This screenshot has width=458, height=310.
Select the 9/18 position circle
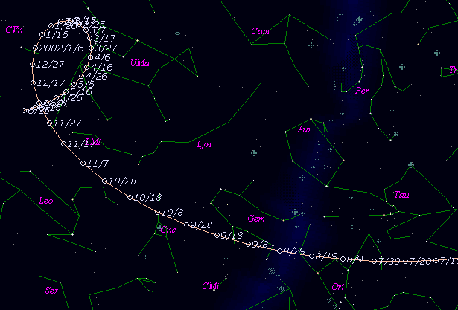point(217,236)
